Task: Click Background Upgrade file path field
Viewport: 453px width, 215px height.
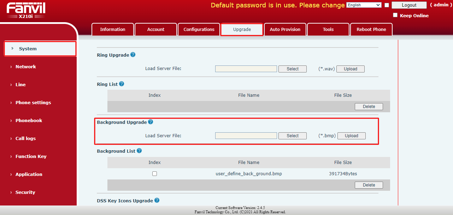Action: pyautogui.click(x=246, y=136)
